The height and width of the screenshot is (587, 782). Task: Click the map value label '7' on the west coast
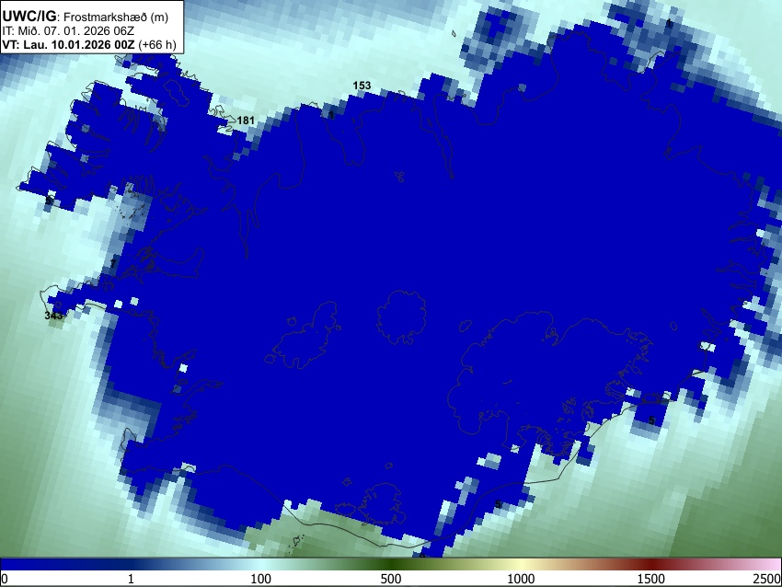pyautogui.click(x=113, y=263)
